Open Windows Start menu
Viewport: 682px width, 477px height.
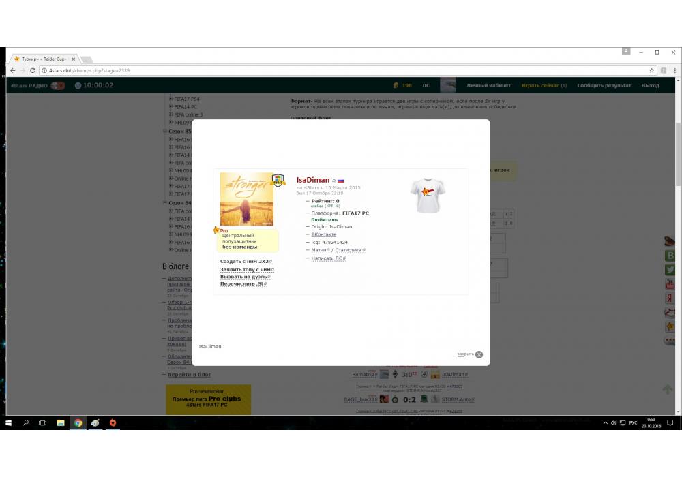[8, 422]
